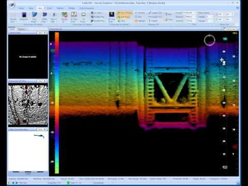Click the play arrow in the bottom status bar
Screen dimensions: 248x186
click(17, 183)
